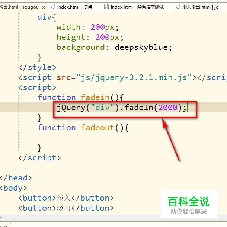
Task: Switch to the index.html | 切换 tab
Action: tap(75, 7)
